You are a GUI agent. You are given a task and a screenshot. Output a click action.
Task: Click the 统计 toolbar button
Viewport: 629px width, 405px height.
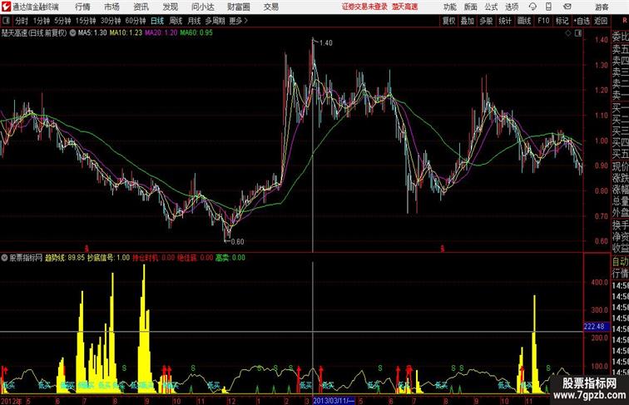(x=505, y=21)
